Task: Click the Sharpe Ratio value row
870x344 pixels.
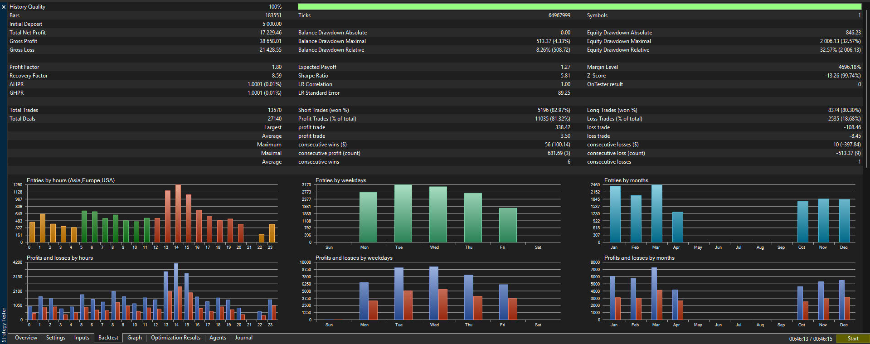Action: point(434,76)
